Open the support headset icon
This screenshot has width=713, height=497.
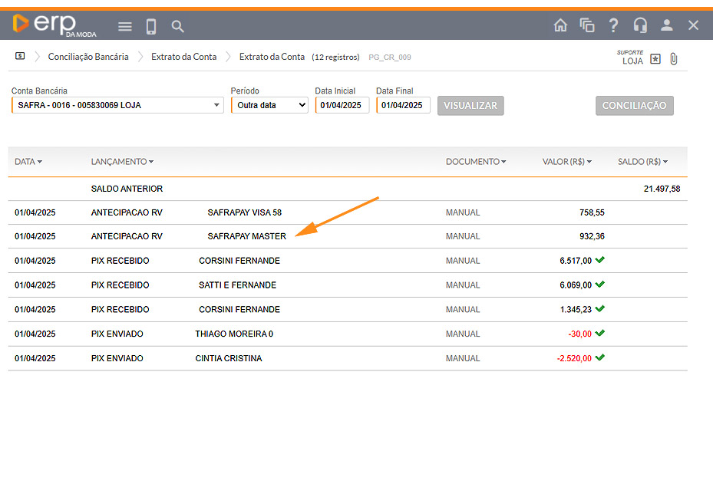(x=640, y=25)
